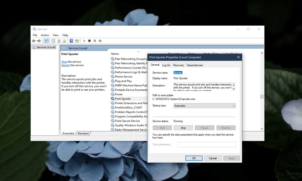Viewport: 302px width, 181px height.
Task: Select the gear icon beside Power service
Action: point(112,94)
